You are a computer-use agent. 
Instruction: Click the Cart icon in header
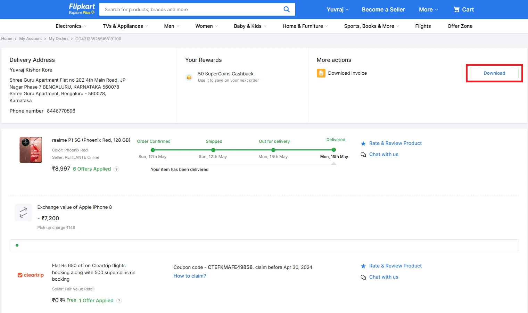(x=457, y=9)
